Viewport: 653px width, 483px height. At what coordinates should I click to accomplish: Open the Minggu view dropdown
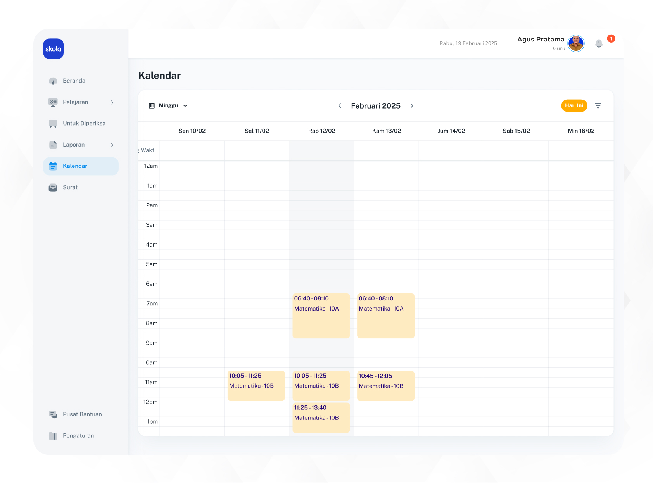click(x=169, y=105)
